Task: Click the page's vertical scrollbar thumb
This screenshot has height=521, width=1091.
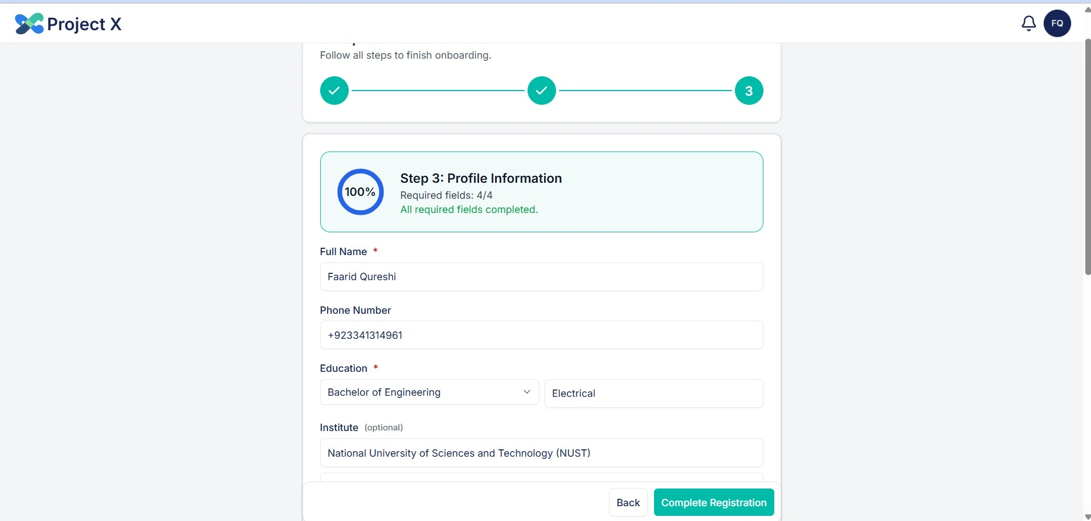Action: 1087,157
